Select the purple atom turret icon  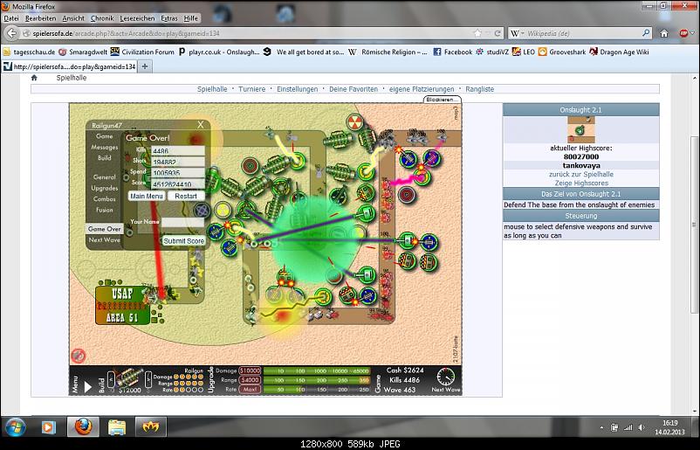click(202, 210)
